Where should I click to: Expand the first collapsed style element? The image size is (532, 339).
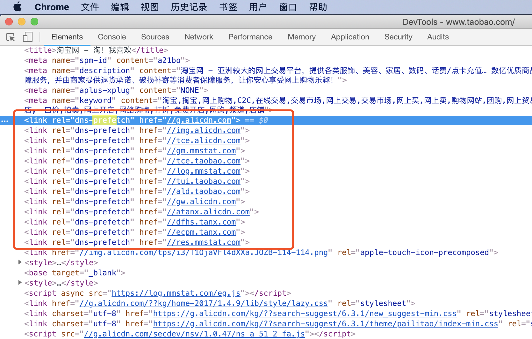[20, 262]
